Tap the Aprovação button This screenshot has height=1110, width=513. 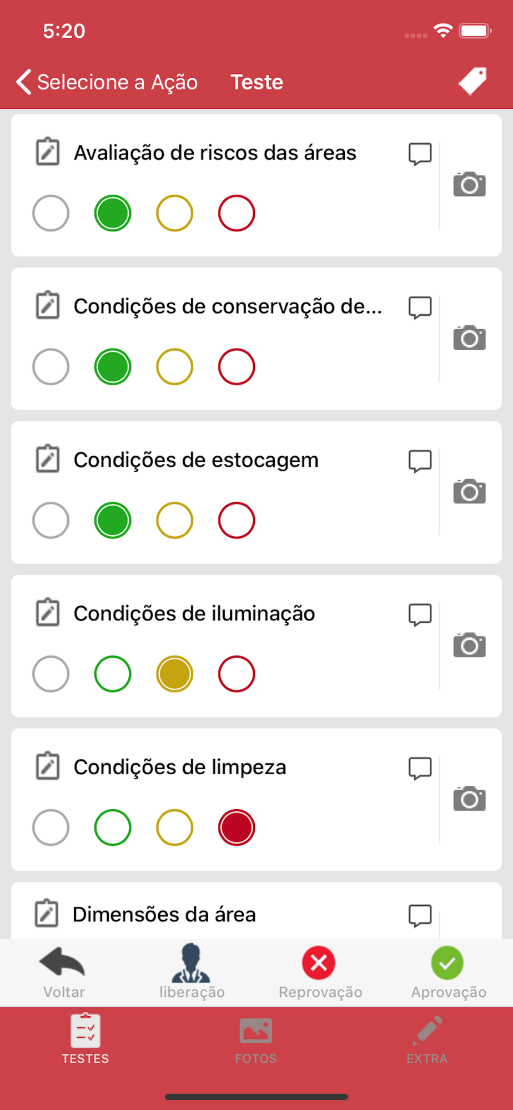[x=449, y=972]
